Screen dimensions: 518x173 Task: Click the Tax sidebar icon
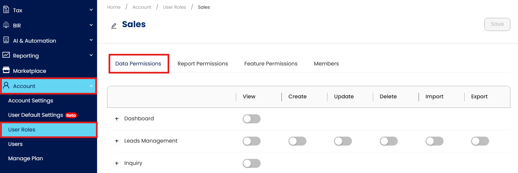click(6, 10)
